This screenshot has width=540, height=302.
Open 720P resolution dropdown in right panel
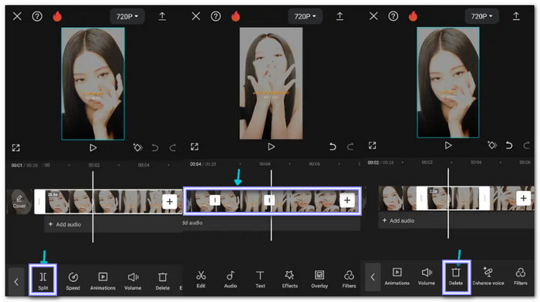click(x=482, y=16)
